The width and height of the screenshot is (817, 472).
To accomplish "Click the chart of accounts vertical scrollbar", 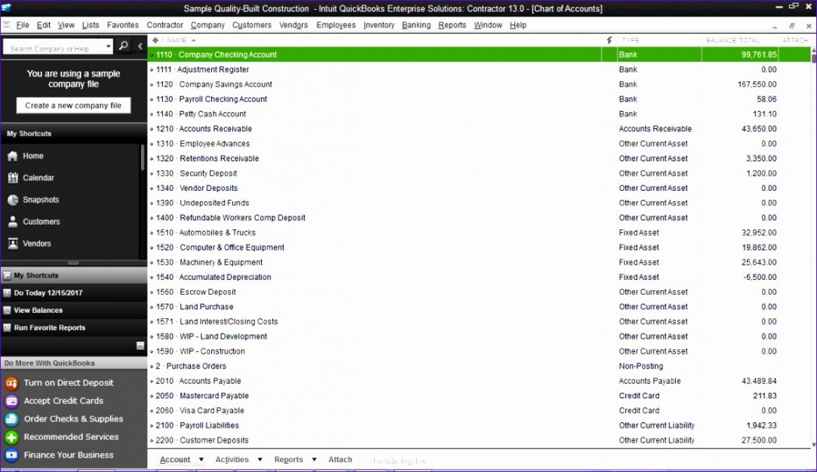I will [813, 247].
